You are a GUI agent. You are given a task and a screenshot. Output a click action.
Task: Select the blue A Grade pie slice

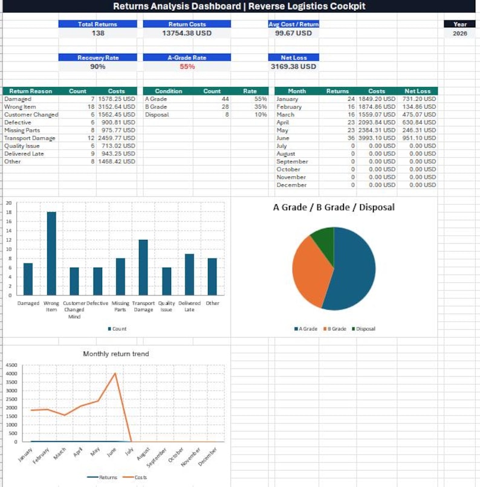point(354,269)
